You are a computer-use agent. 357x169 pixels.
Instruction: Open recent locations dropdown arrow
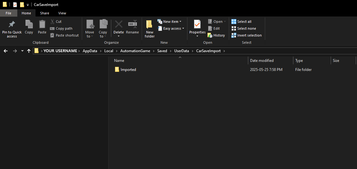coord(22,51)
